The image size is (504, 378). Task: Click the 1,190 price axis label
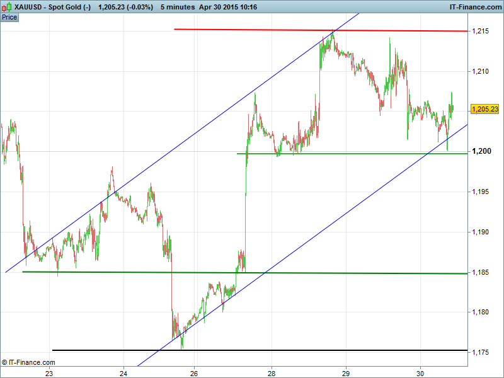(480, 232)
